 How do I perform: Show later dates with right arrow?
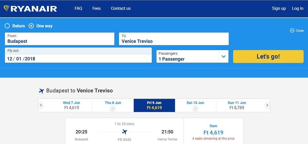click(x=267, y=105)
